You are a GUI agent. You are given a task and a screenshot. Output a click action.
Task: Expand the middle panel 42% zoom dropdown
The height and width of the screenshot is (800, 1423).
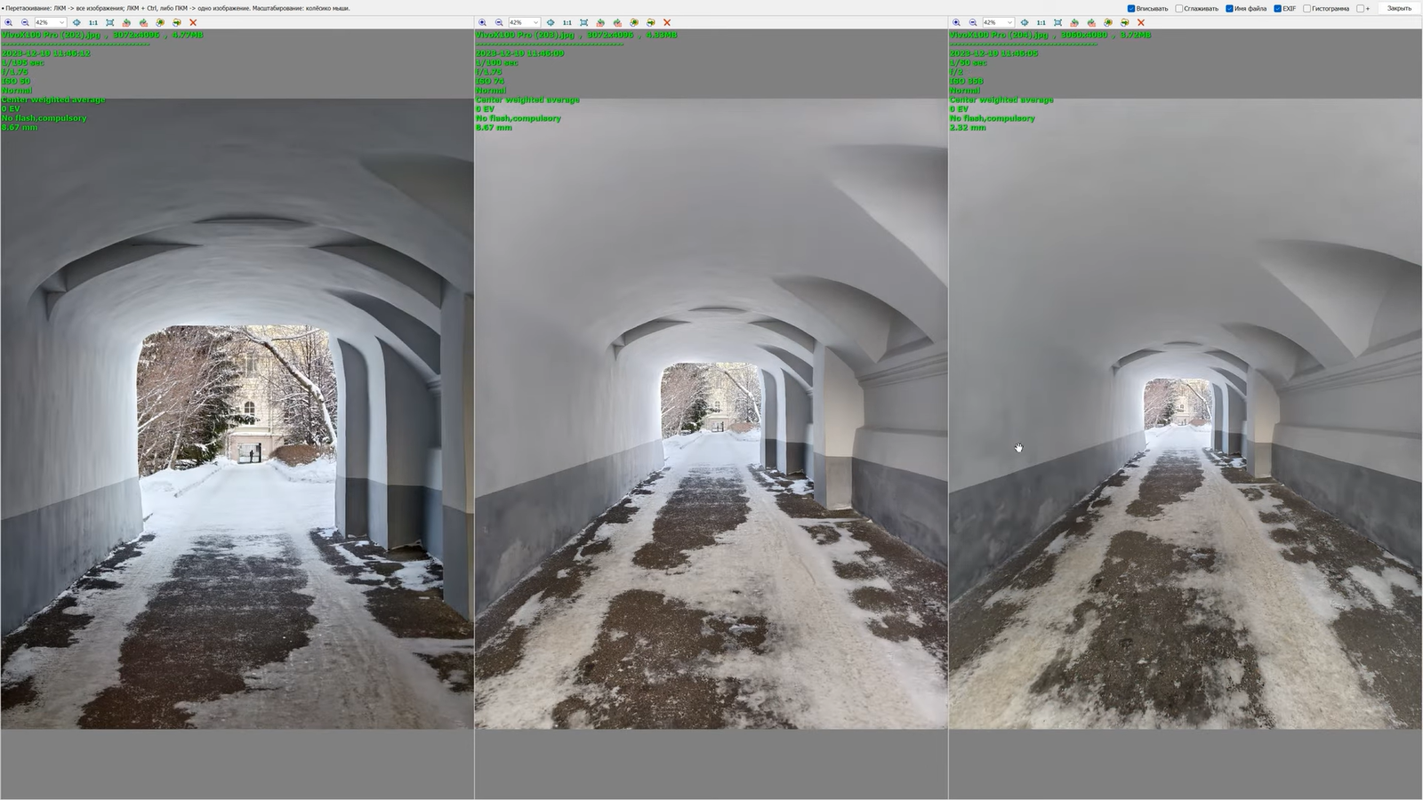535,22
